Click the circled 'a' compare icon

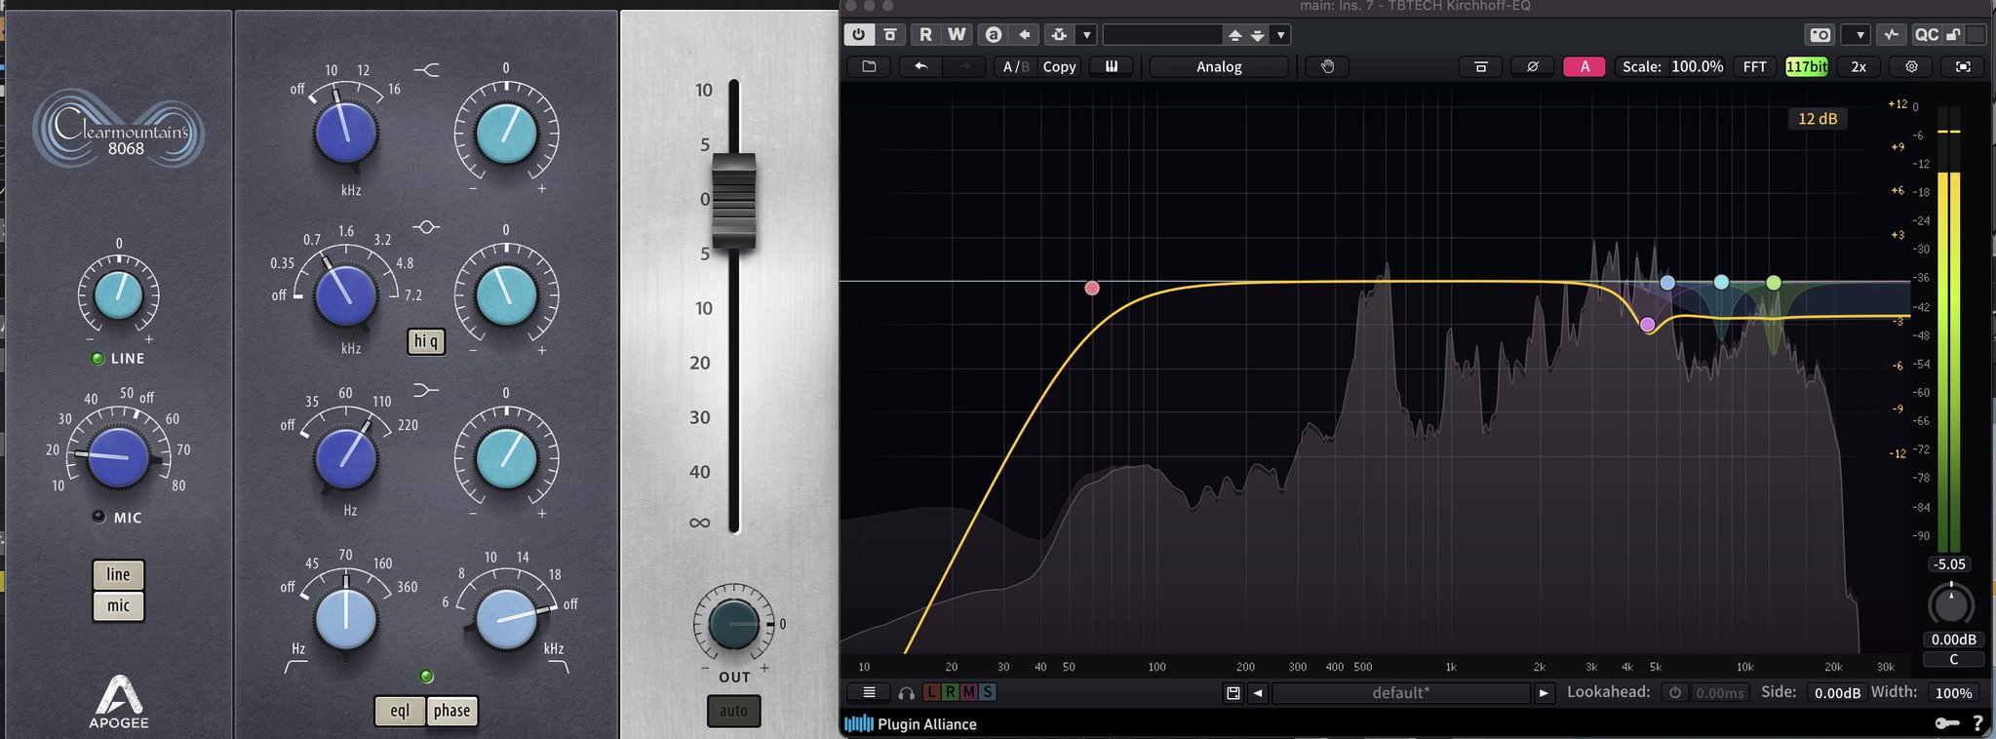tap(993, 34)
